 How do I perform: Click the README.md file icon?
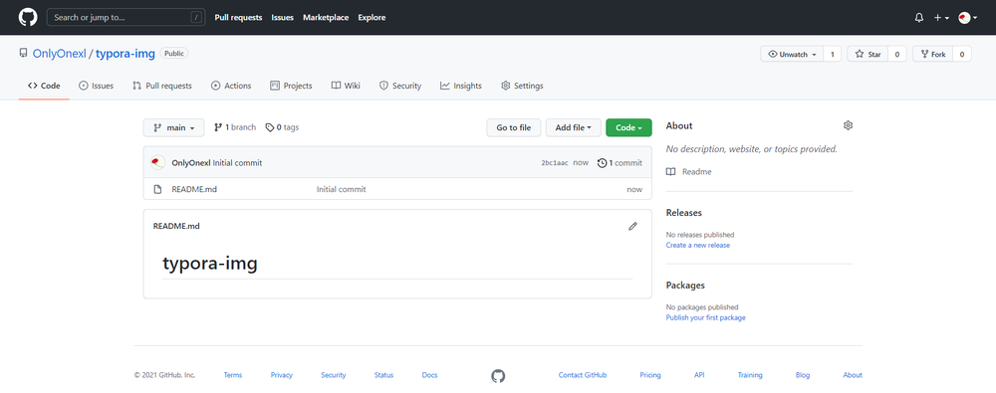click(158, 189)
